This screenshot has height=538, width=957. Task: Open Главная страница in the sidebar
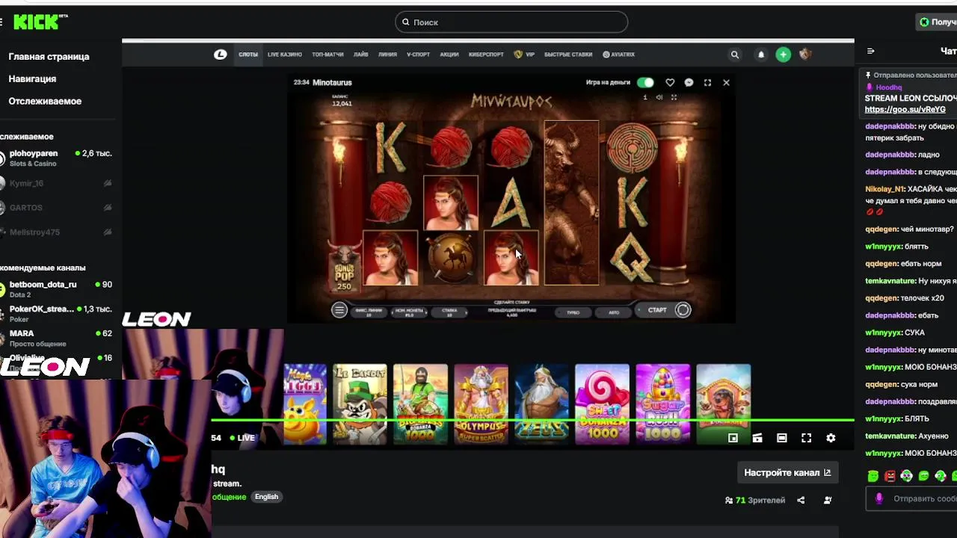tap(49, 57)
